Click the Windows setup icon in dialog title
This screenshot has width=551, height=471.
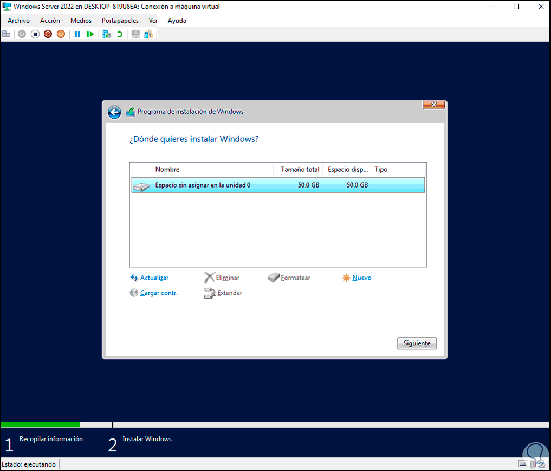tap(131, 112)
